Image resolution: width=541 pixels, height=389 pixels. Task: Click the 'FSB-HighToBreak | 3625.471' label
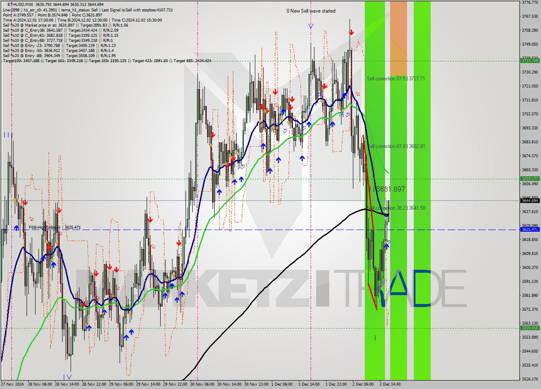(x=55, y=227)
